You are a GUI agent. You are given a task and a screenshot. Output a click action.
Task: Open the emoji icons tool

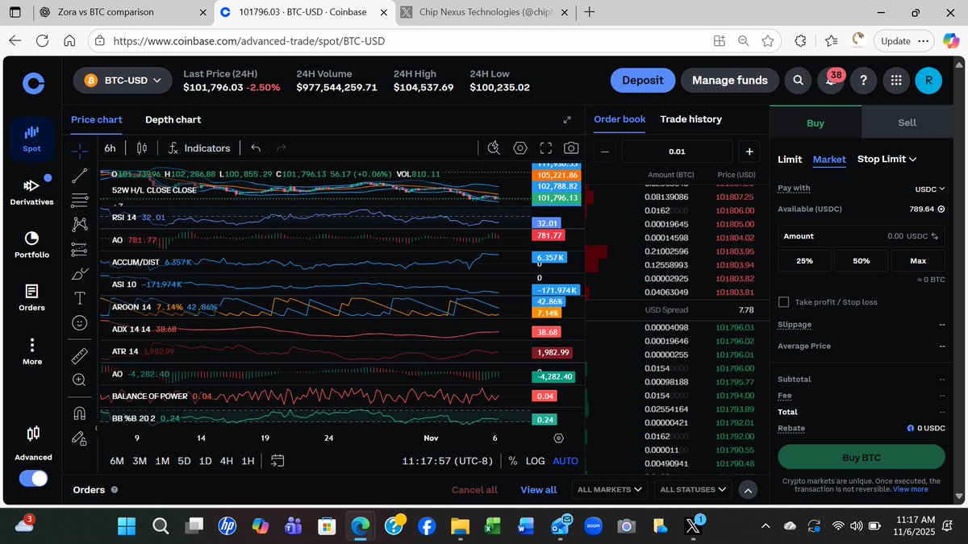(x=80, y=322)
